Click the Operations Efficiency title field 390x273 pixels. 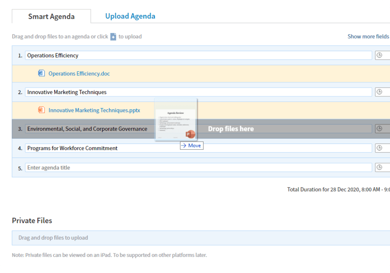198,55
